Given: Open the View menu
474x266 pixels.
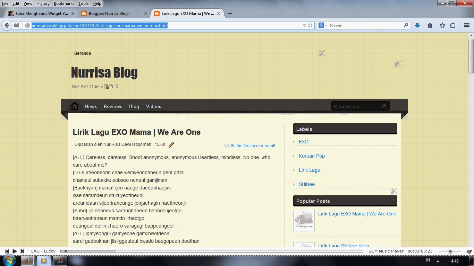Looking at the screenshot, I should [28, 3].
